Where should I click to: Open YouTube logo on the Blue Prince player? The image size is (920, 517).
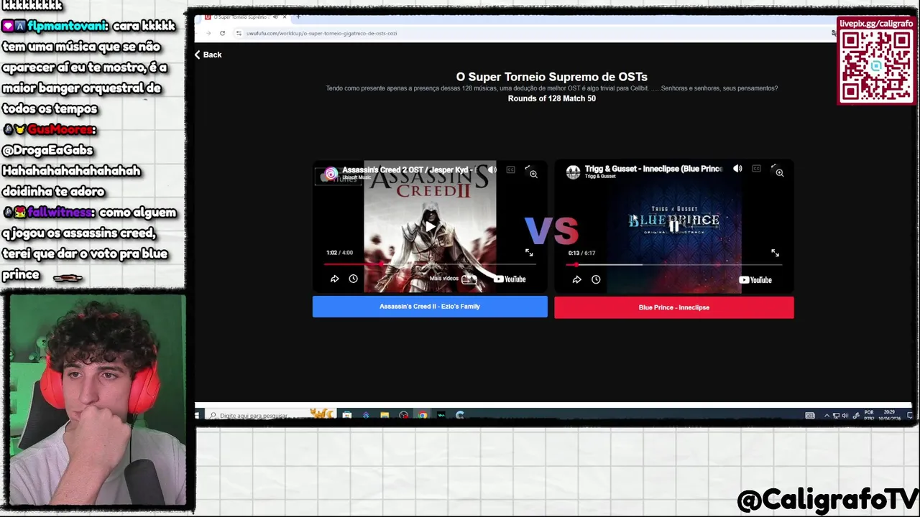(x=755, y=280)
